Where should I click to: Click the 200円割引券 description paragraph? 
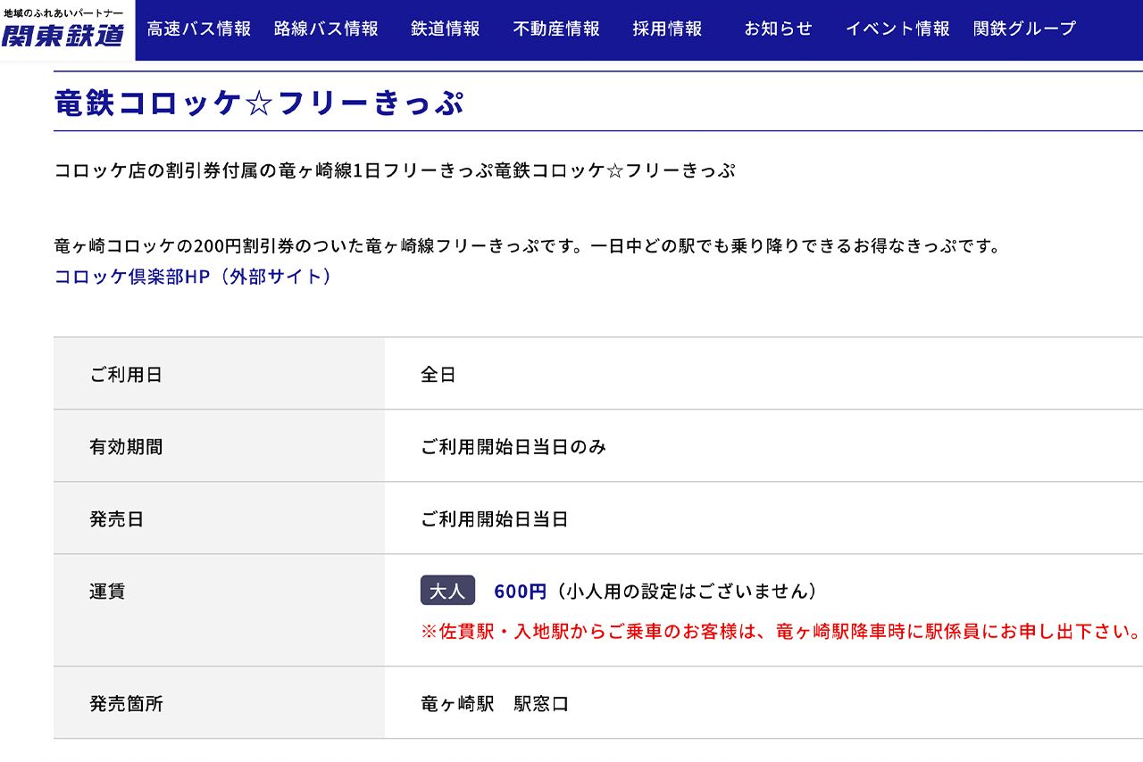[x=528, y=245]
